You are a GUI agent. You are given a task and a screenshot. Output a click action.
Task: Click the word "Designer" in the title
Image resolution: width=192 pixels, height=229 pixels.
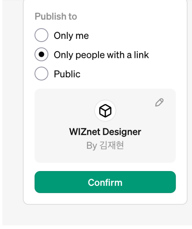122,132
